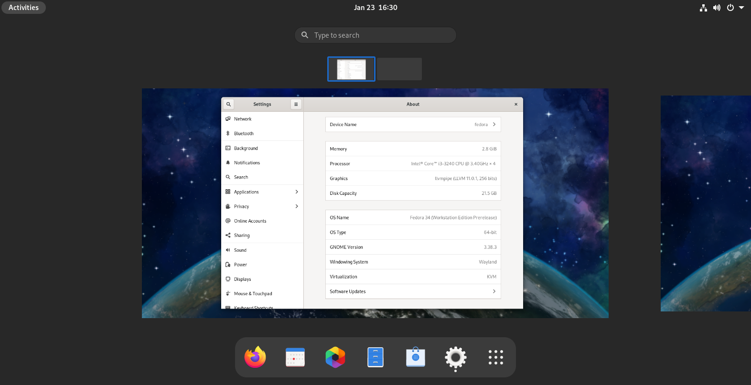Click the Sound speaker icon in sidebar
Screen dimensions: 751x385
tap(228, 250)
